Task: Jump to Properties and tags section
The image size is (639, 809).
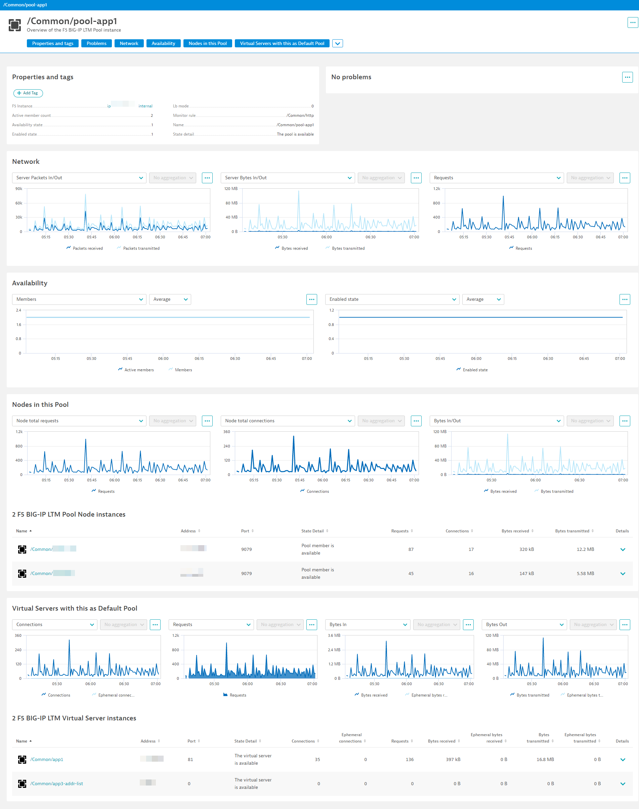Action: click(53, 44)
